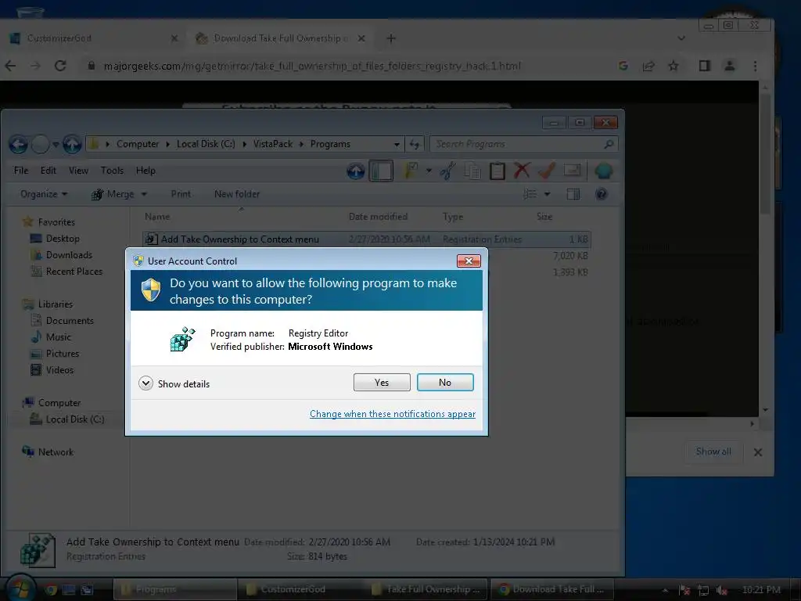Open the dropdown arrow beside folder options icon
801x601 pixels.
click(x=429, y=171)
